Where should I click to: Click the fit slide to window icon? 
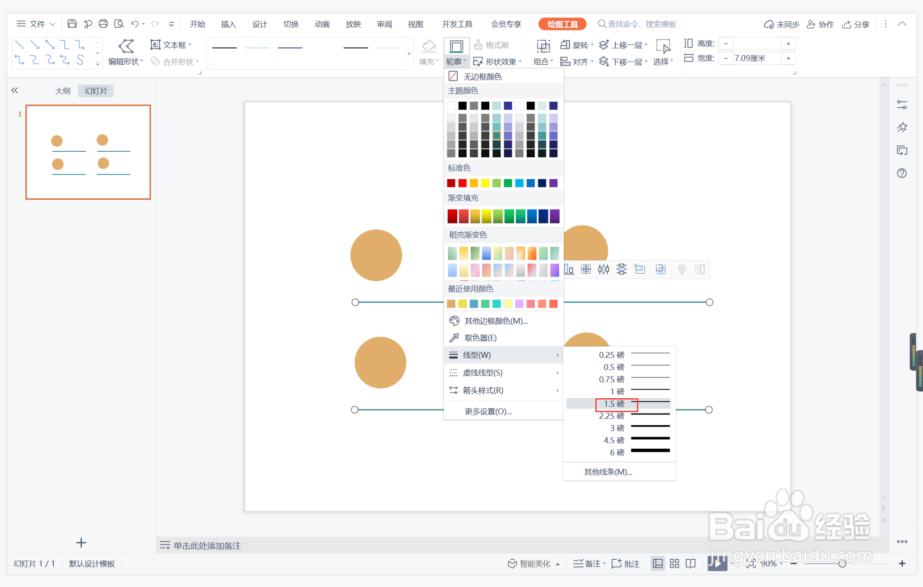751,563
